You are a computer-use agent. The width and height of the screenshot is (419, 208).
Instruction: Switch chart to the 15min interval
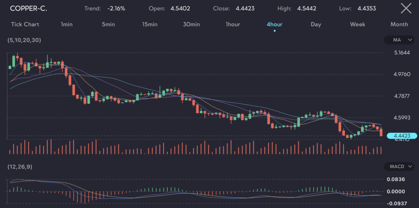tap(150, 24)
